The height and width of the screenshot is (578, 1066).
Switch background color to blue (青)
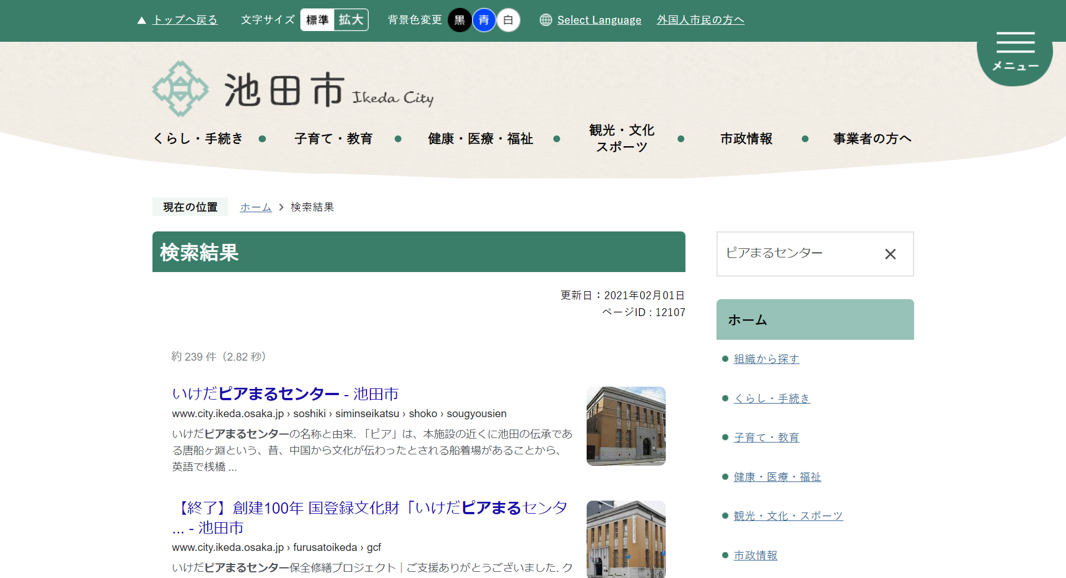[484, 20]
